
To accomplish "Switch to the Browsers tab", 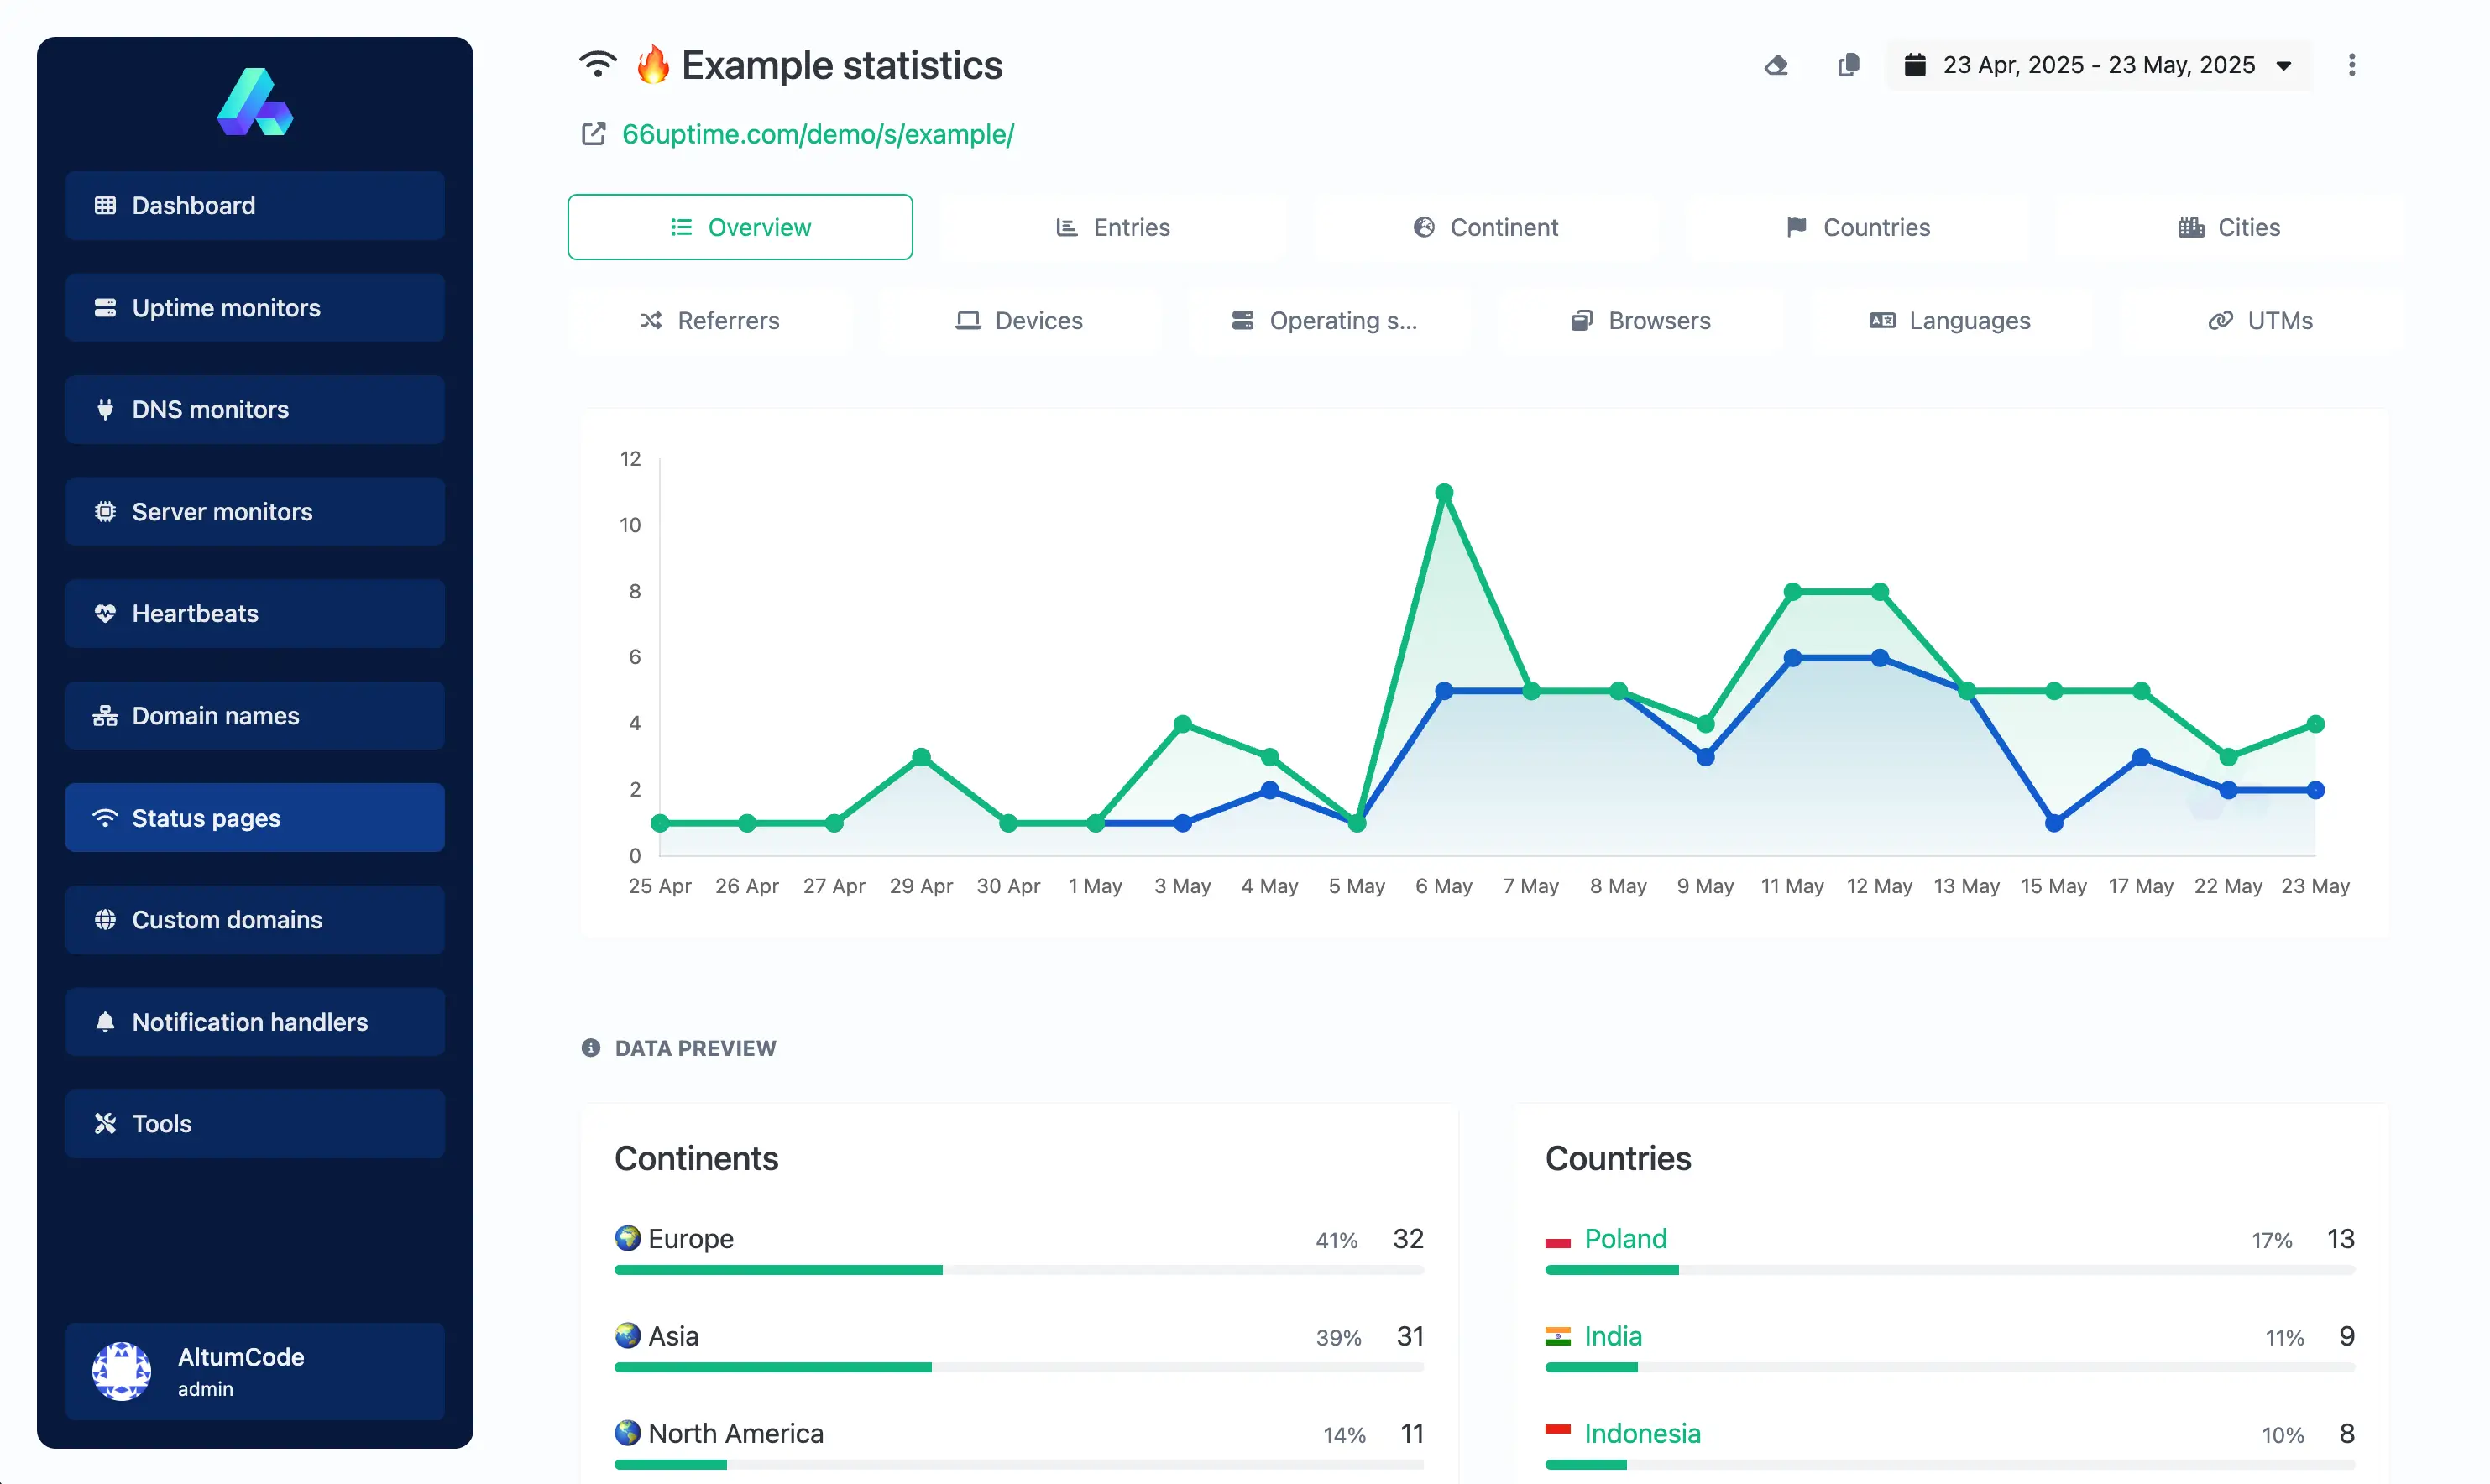I will 1640,320.
